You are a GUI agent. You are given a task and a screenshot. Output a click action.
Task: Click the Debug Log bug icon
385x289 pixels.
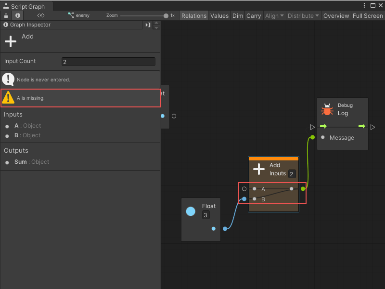[327, 109]
